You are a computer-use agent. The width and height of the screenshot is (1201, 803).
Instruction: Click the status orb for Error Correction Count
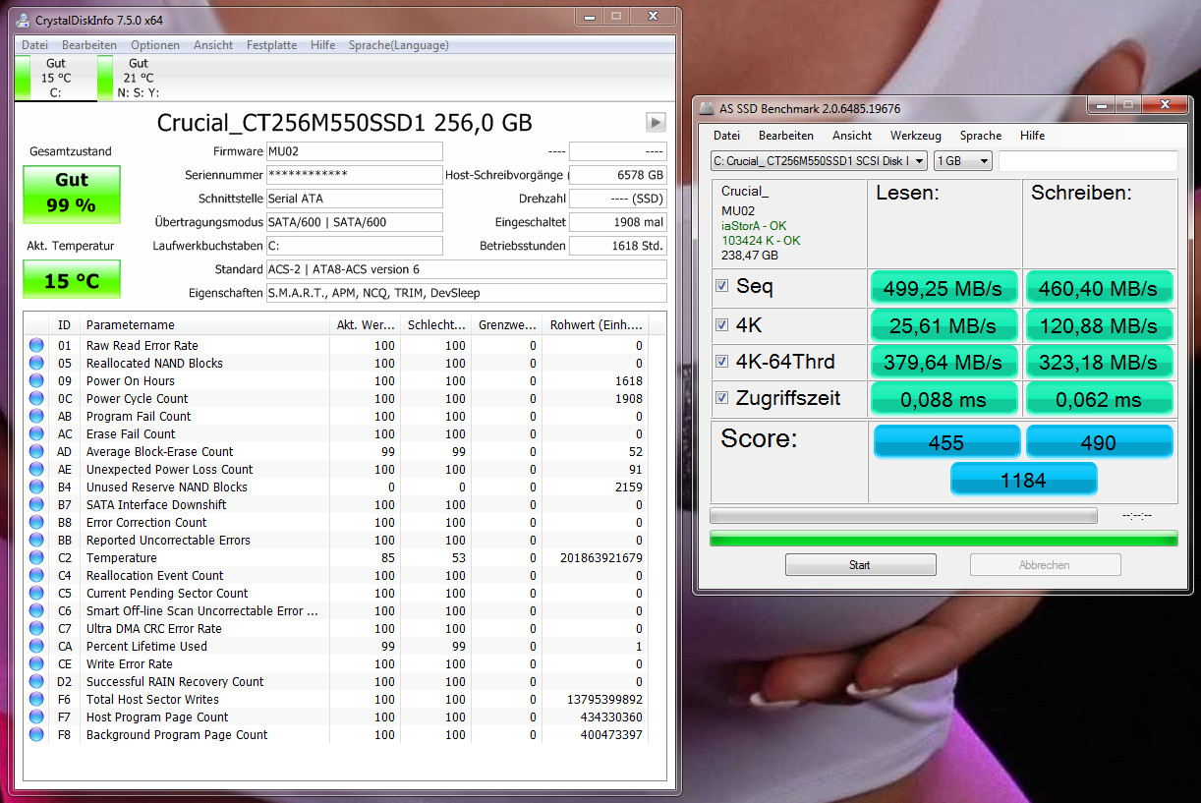click(x=36, y=522)
